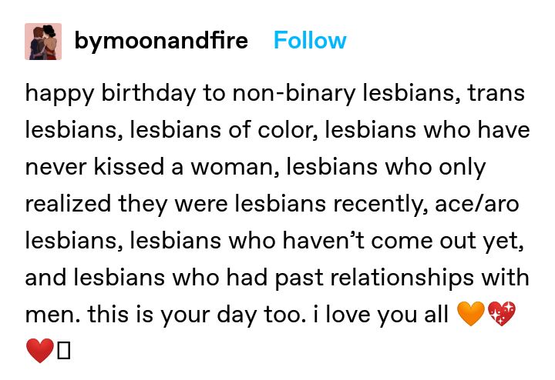The width and height of the screenshot is (555, 380).
Task: Click the word 'trans' ending first line
Action: point(496,93)
